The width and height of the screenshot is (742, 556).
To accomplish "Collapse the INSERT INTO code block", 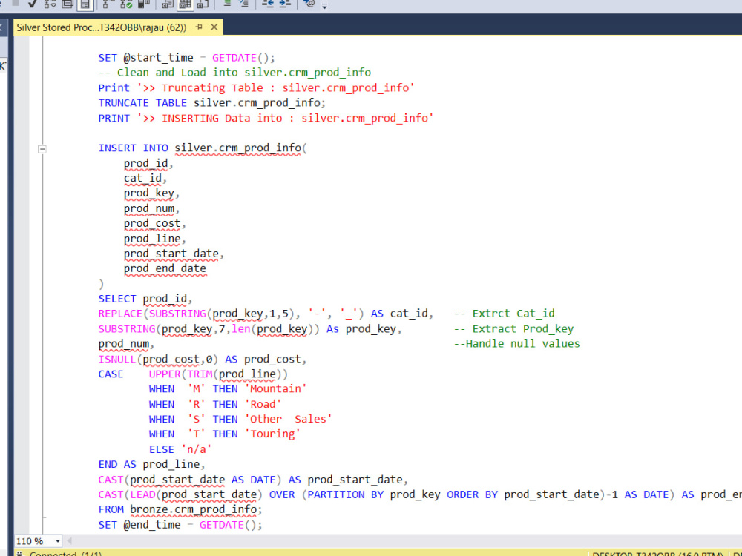I will 42,149.
